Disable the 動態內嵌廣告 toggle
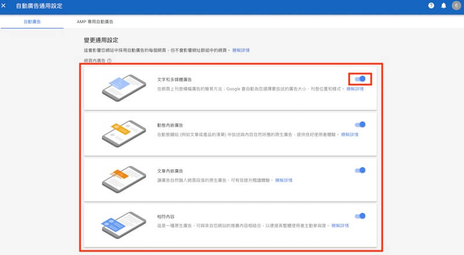Viewport: 464px width, 255px height. [x=360, y=124]
